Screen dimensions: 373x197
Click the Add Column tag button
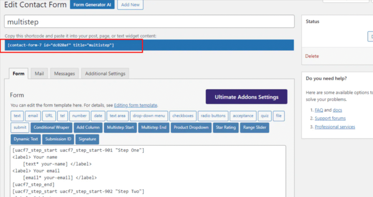[x=88, y=127]
